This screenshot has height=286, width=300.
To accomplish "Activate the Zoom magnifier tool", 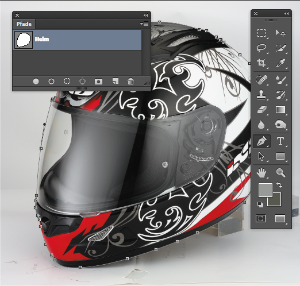I will tap(280, 172).
